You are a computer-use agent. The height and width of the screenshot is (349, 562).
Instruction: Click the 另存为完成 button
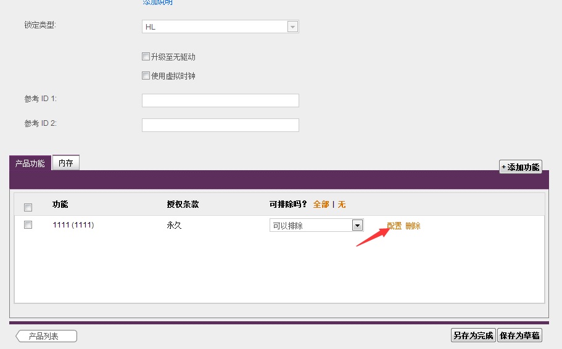pos(473,335)
